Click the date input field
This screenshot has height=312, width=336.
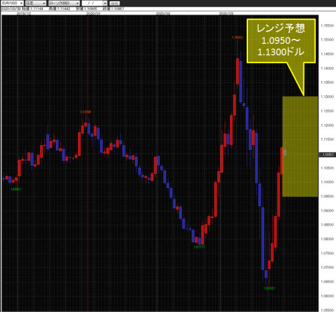pos(93,3)
